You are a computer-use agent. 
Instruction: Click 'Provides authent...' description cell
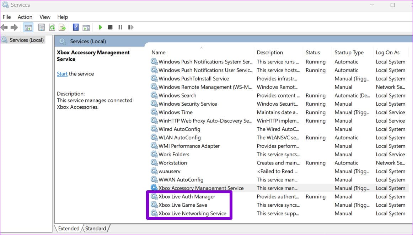[278, 196]
